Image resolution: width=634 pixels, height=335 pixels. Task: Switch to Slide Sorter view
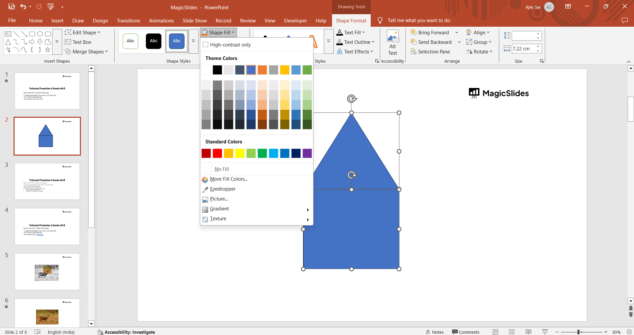coord(511,332)
